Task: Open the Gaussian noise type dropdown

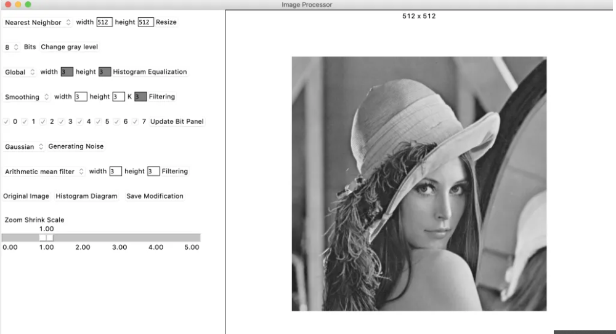Action: (x=24, y=147)
